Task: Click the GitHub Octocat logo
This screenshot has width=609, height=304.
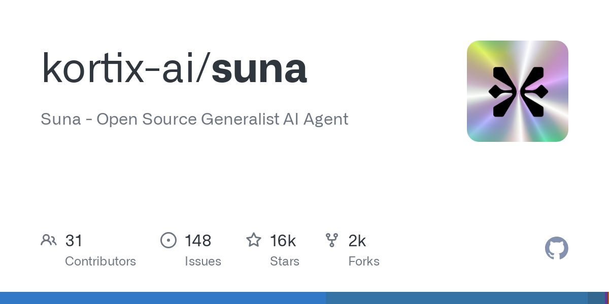Action: tap(557, 248)
